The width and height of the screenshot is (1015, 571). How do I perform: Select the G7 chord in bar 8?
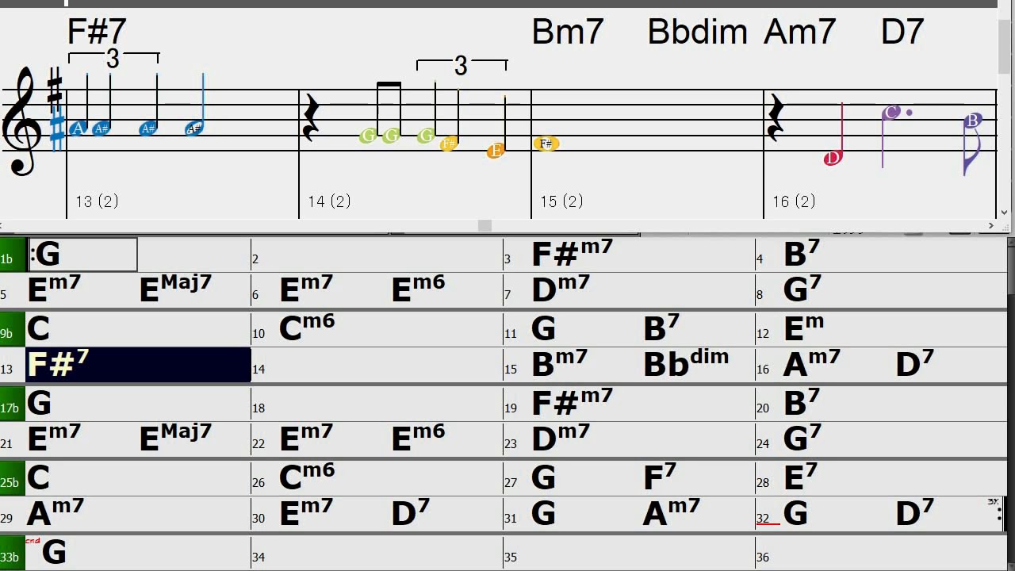click(x=802, y=290)
